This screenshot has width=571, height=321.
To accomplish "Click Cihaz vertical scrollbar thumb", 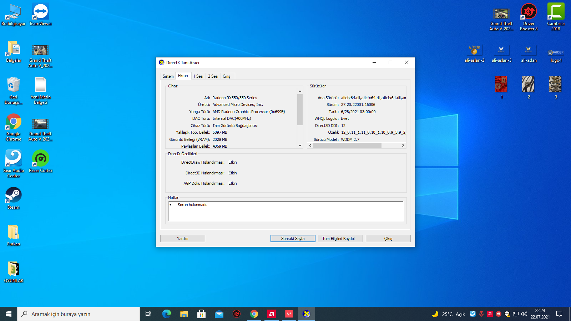I will coord(300,110).
